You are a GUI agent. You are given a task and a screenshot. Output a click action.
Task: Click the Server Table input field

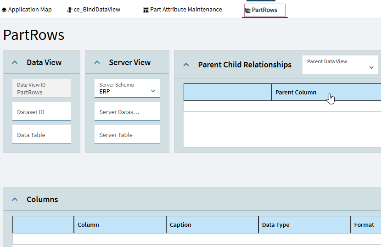click(127, 135)
